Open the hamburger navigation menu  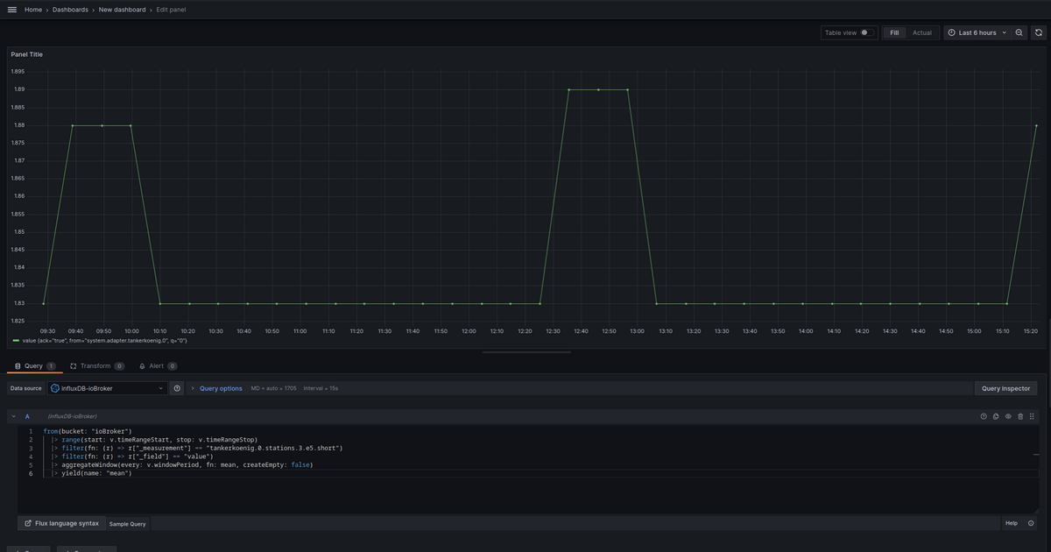tap(12, 10)
